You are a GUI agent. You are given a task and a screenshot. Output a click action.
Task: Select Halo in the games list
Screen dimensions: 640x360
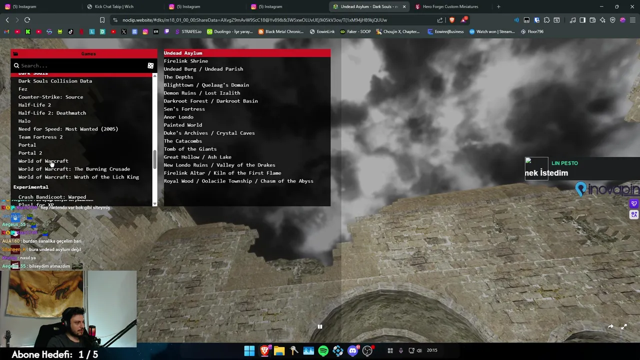[x=24, y=121]
